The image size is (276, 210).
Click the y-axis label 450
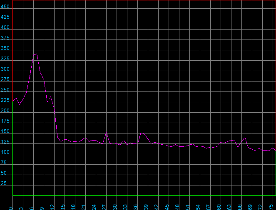[5, 7]
